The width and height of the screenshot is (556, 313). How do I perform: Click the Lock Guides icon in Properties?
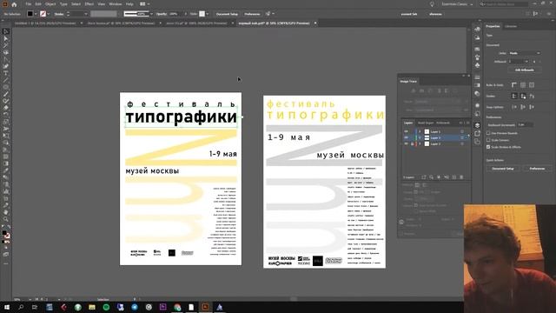(x=523, y=97)
